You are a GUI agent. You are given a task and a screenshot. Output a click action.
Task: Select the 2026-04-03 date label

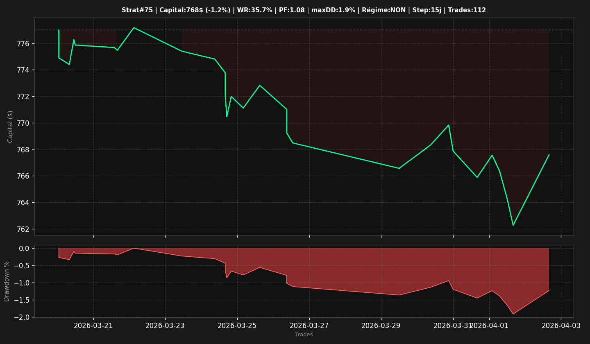point(561,326)
